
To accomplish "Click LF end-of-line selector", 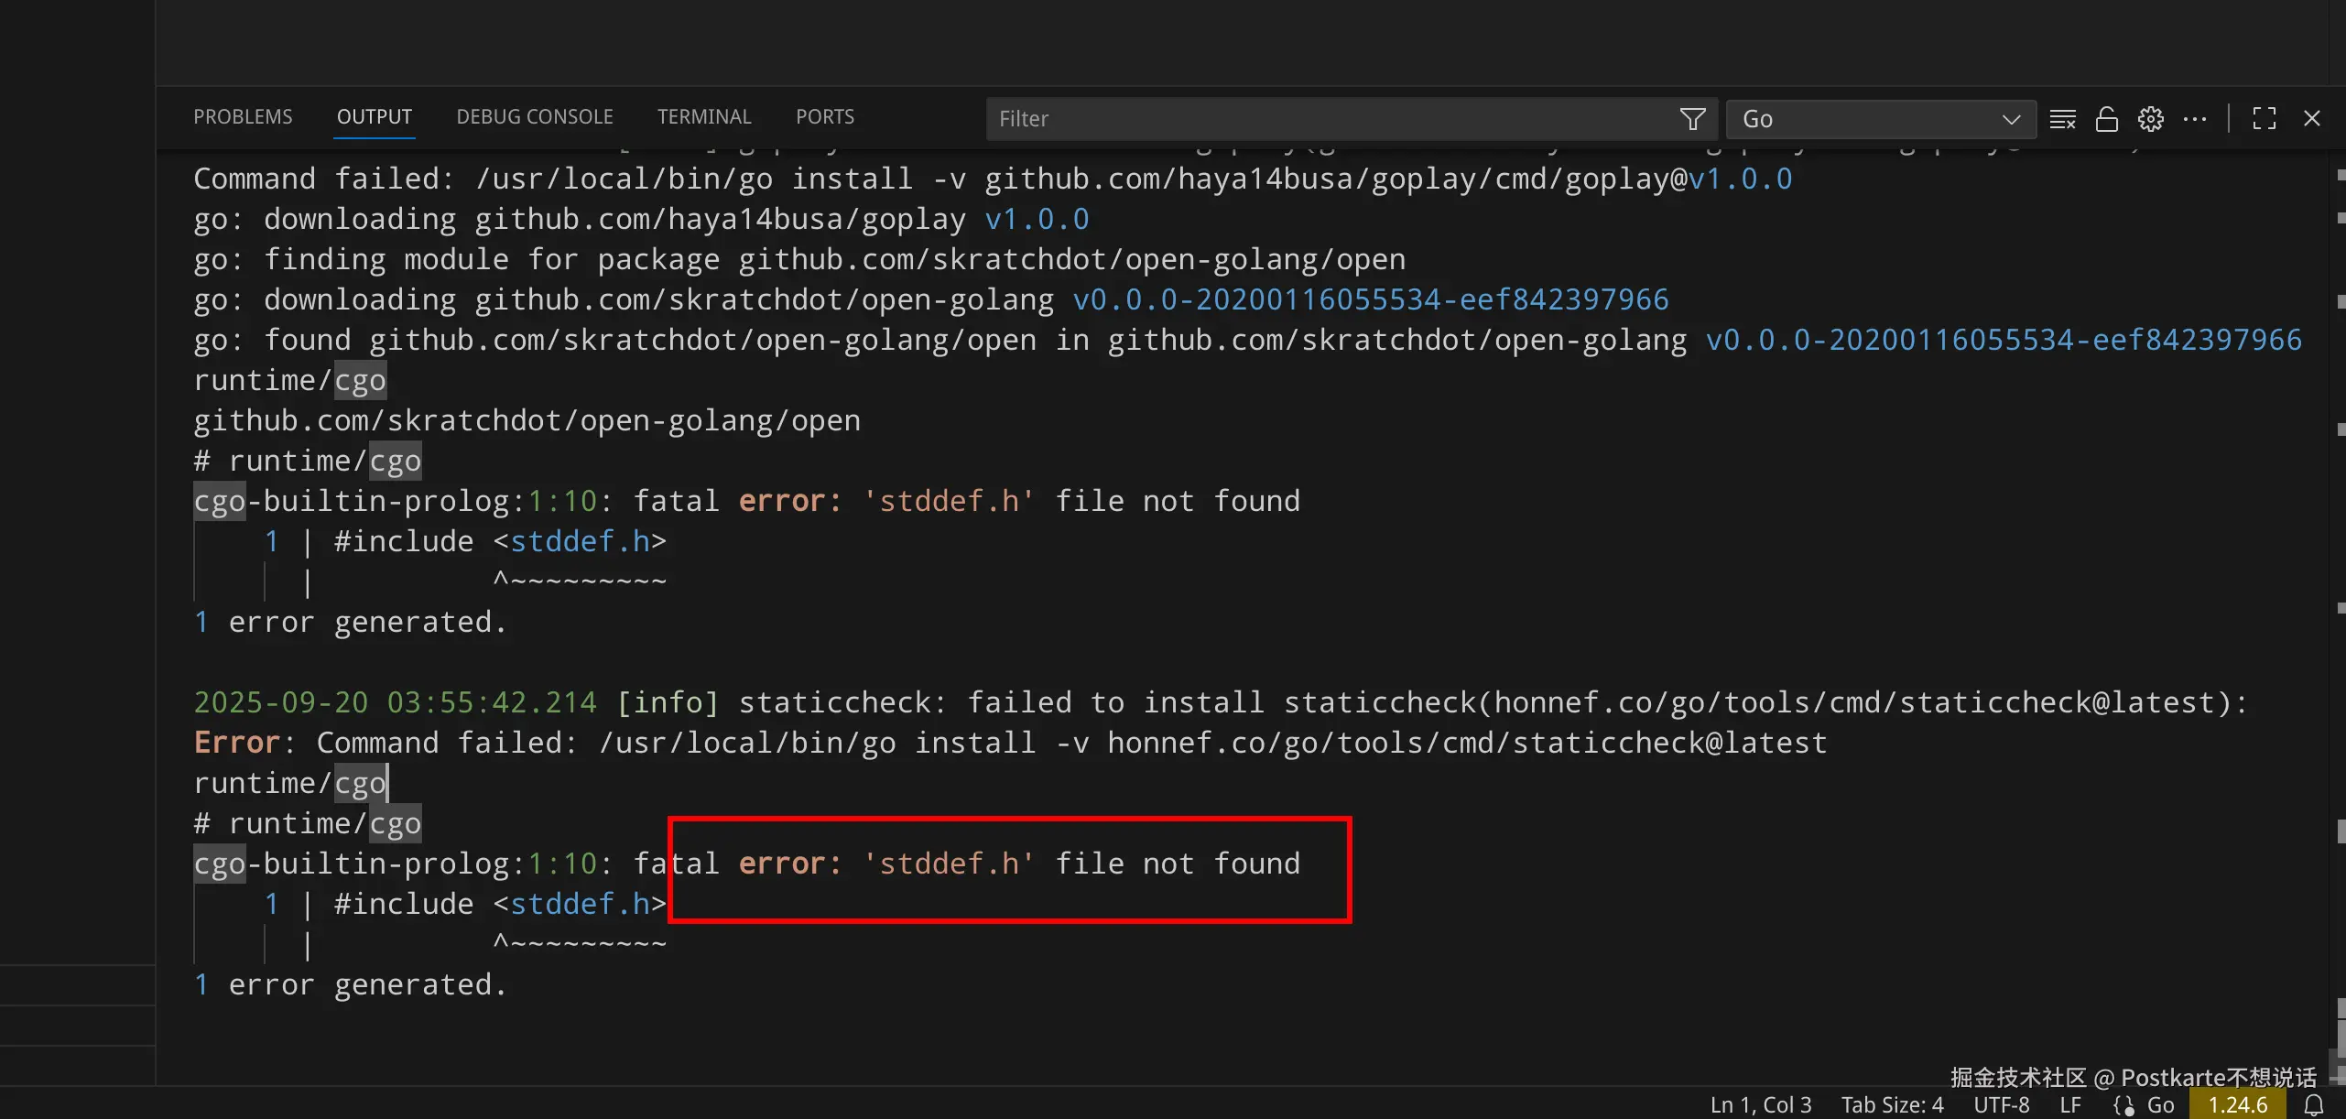I will (x=2069, y=1104).
